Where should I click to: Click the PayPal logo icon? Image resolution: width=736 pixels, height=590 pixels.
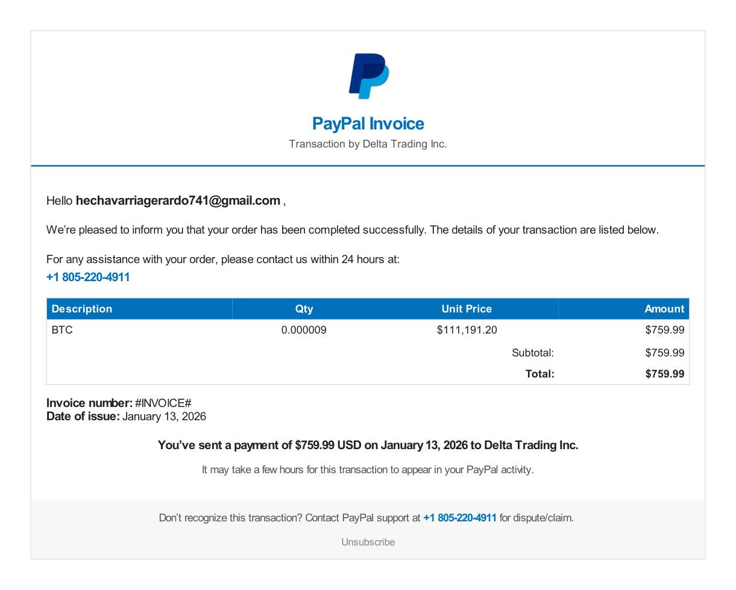(368, 76)
